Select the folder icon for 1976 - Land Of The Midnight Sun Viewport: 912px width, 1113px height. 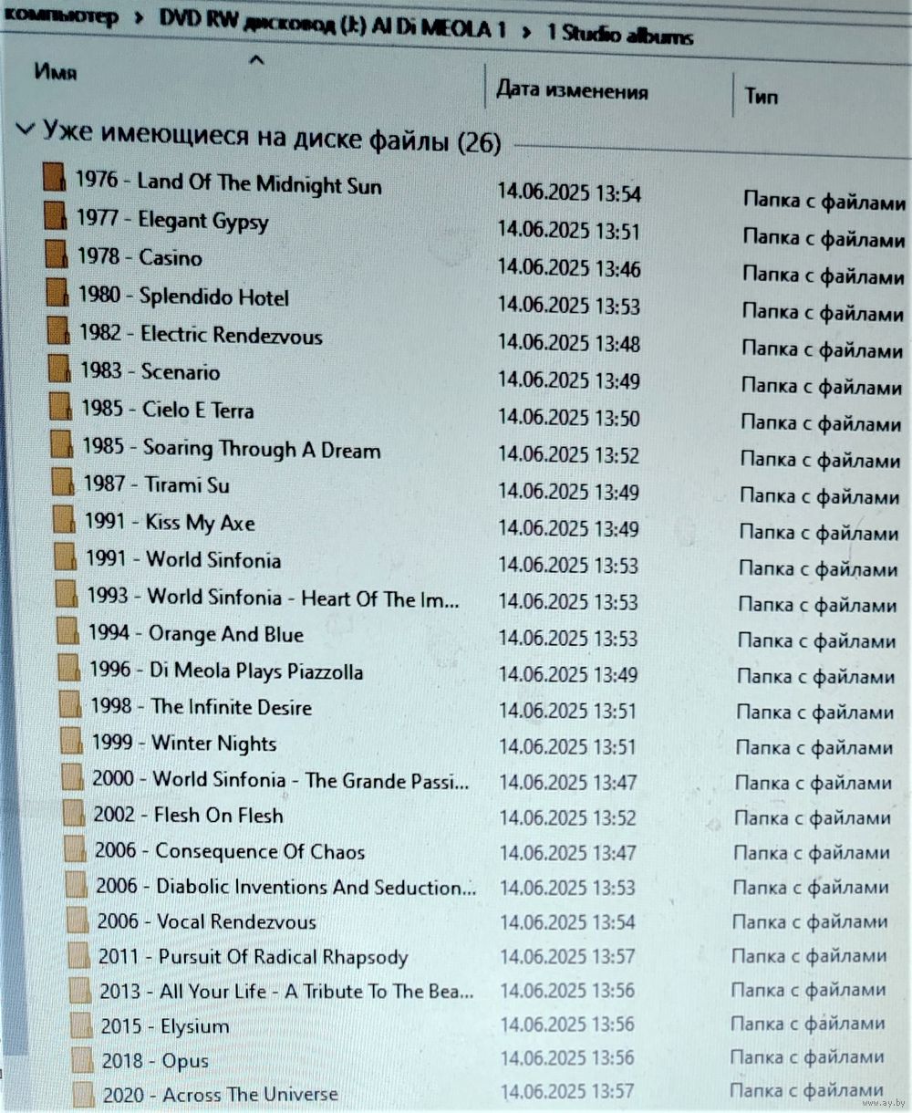[x=54, y=178]
